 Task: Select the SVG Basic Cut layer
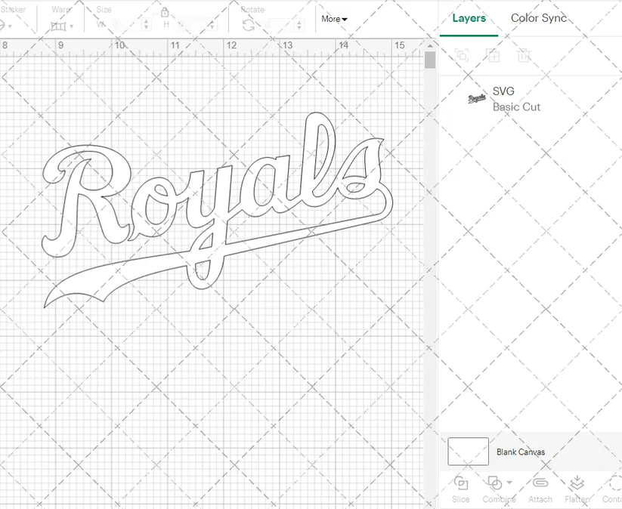[x=516, y=98]
